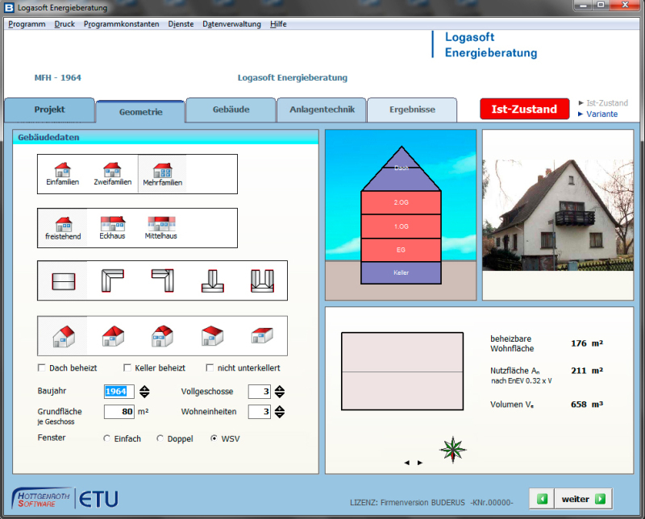Click the Hottgenroth Software logo
This screenshot has width=645, height=519.
[41, 499]
